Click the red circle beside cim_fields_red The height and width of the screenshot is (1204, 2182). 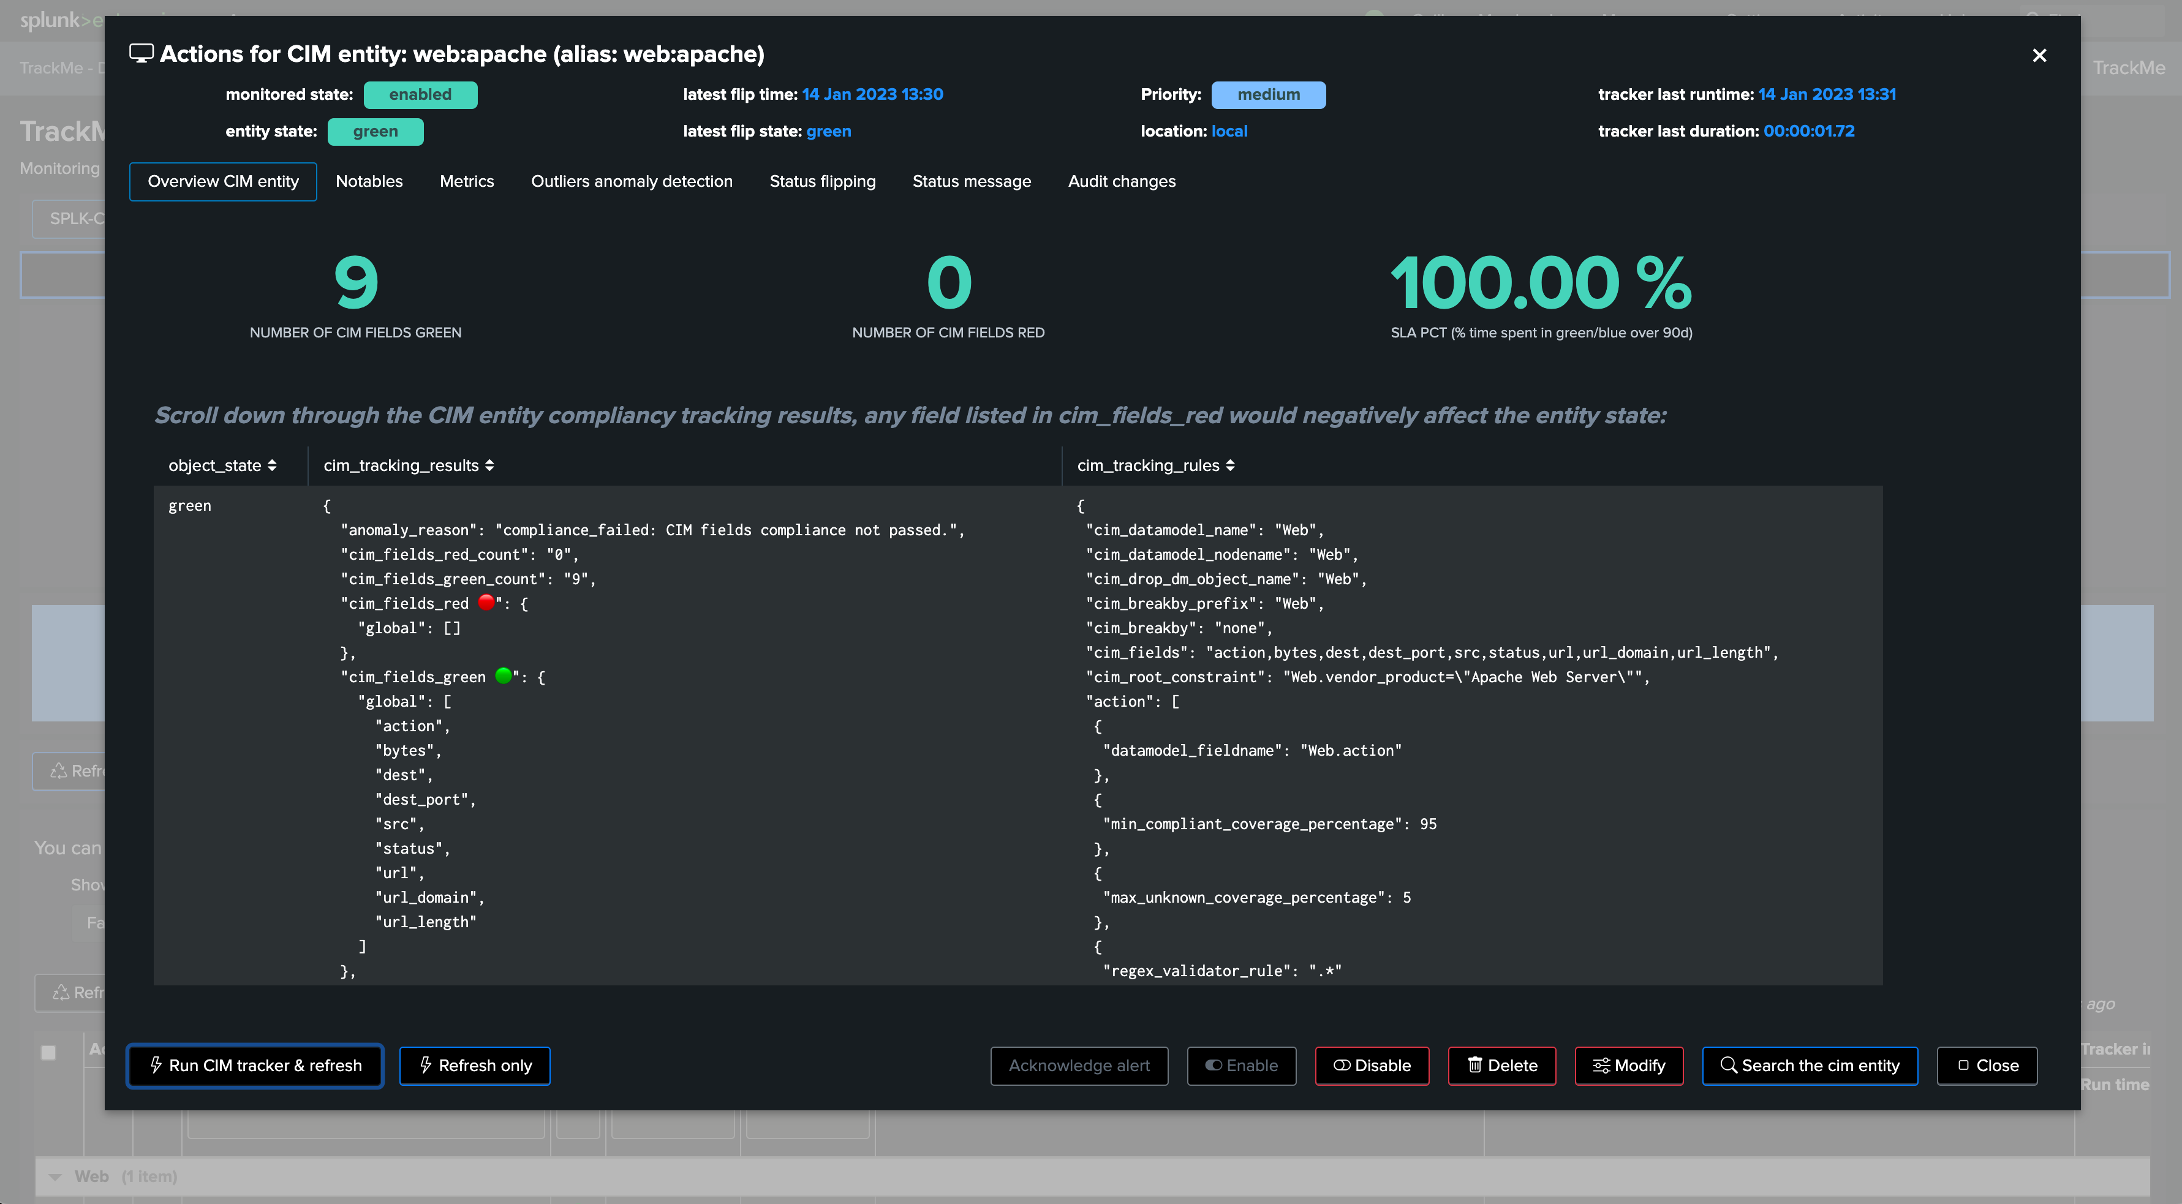click(x=486, y=602)
